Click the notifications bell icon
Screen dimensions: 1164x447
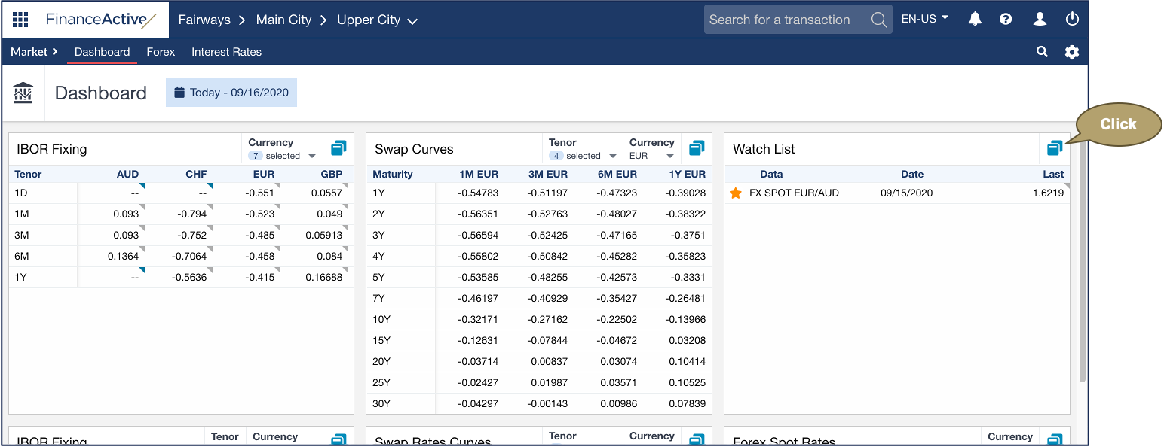[x=974, y=19]
